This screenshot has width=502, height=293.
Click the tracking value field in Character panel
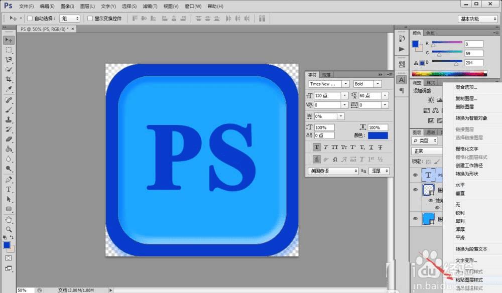[x=370, y=105]
